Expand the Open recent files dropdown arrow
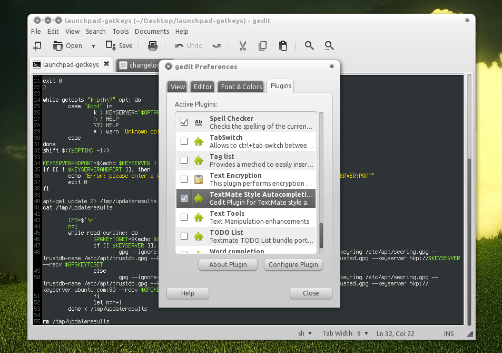502x353 pixels. pyautogui.click(x=93, y=46)
